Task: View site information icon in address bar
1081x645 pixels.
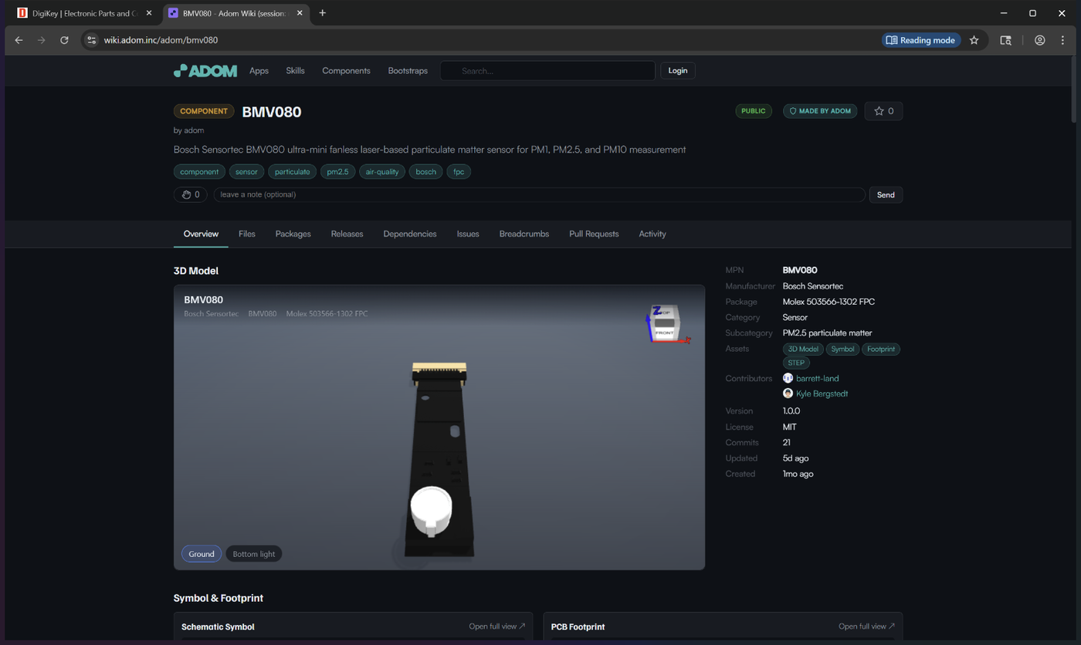Action: pyautogui.click(x=91, y=40)
